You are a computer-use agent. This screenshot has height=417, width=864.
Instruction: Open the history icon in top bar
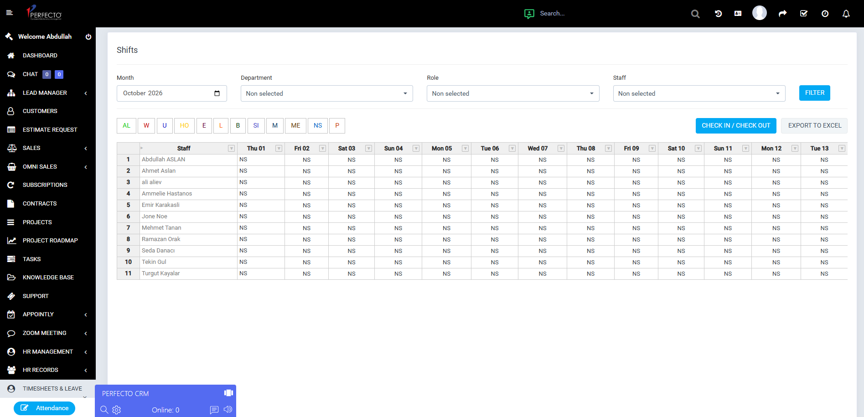[x=718, y=14]
